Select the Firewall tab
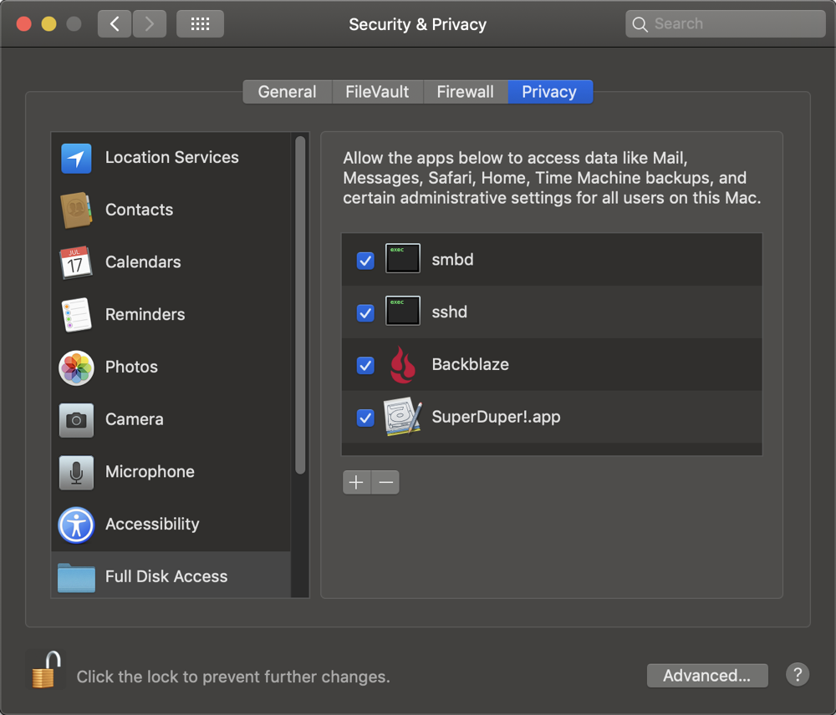 tap(466, 92)
